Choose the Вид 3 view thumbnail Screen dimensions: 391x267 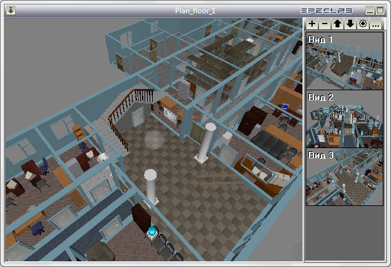[x=345, y=177]
